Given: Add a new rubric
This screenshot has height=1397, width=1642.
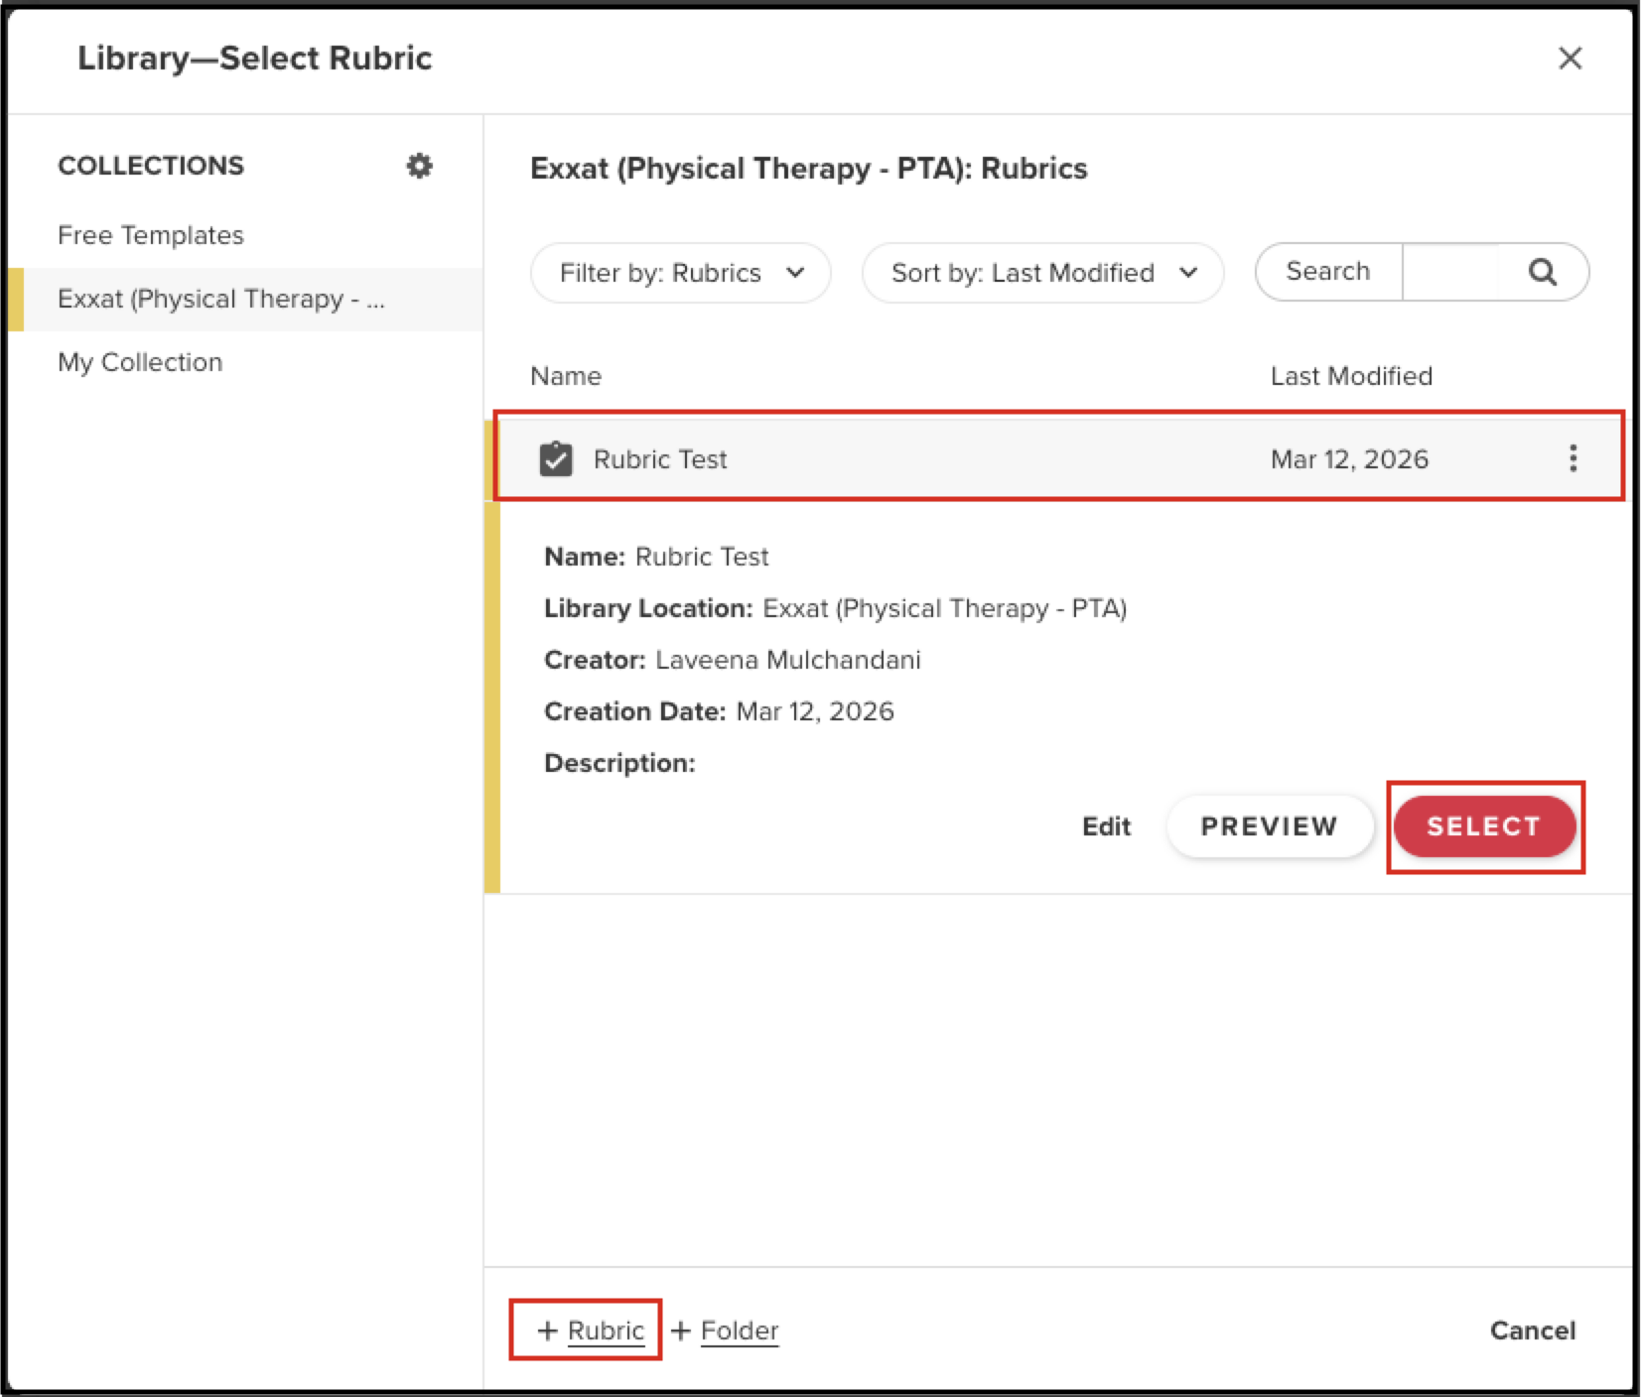Looking at the screenshot, I should click(x=591, y=1331).
